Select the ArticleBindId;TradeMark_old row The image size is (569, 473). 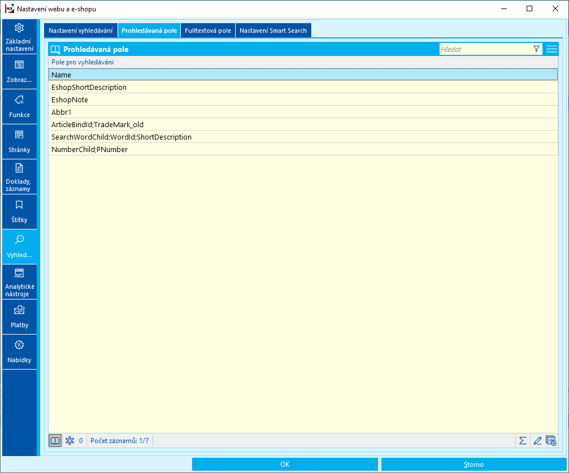[x=303, y=124]
